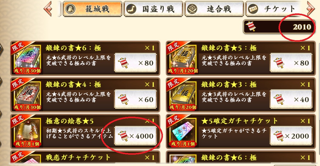This screenshot has width=320, height=166.
Task: Show previous tabs with left arrow
Action: coord(48,9)
